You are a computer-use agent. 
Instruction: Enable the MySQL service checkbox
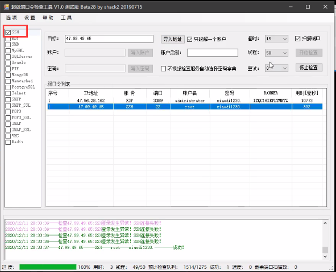click(8, 50)
